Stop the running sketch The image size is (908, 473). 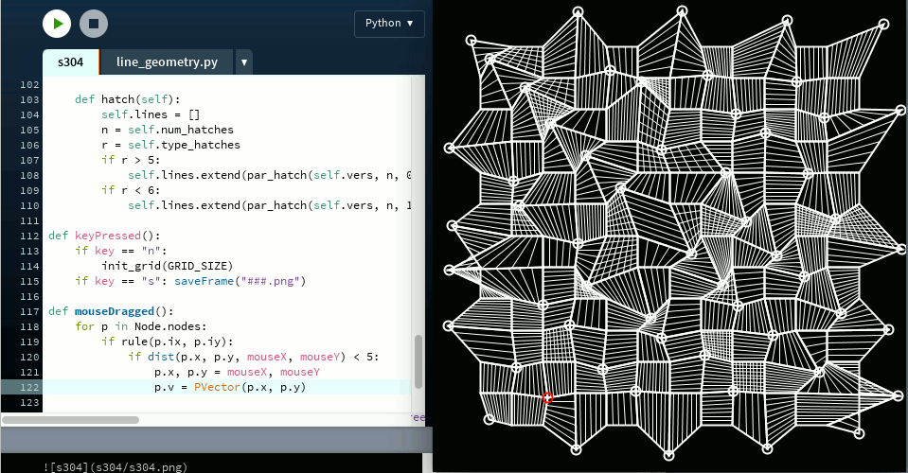[93, 24]
